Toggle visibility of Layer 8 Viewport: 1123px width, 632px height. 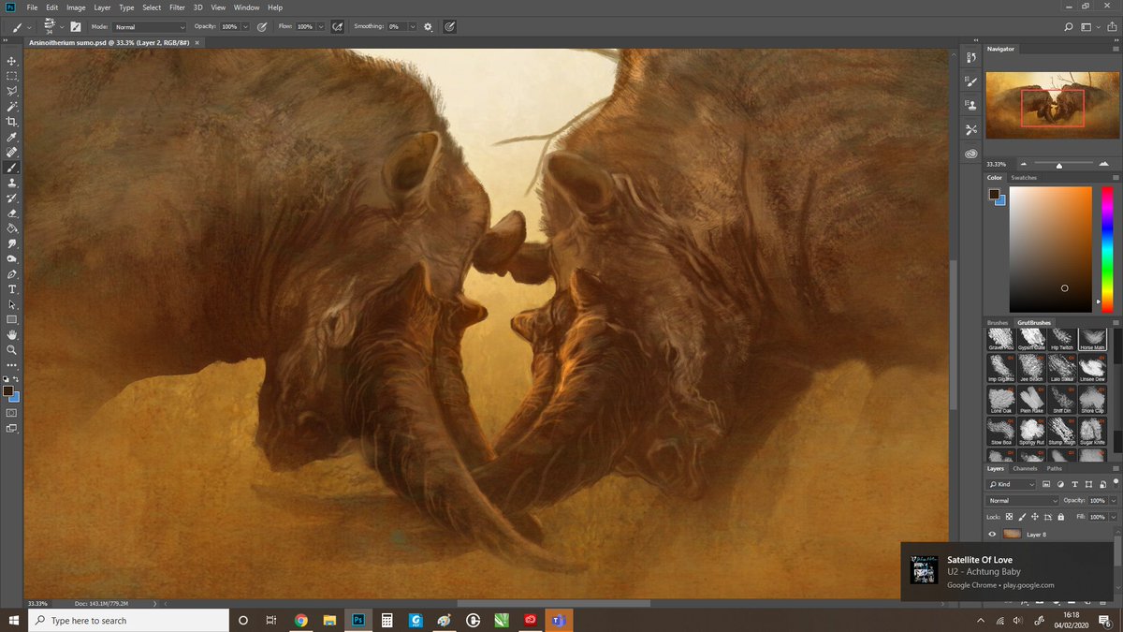tap(992, 534)
